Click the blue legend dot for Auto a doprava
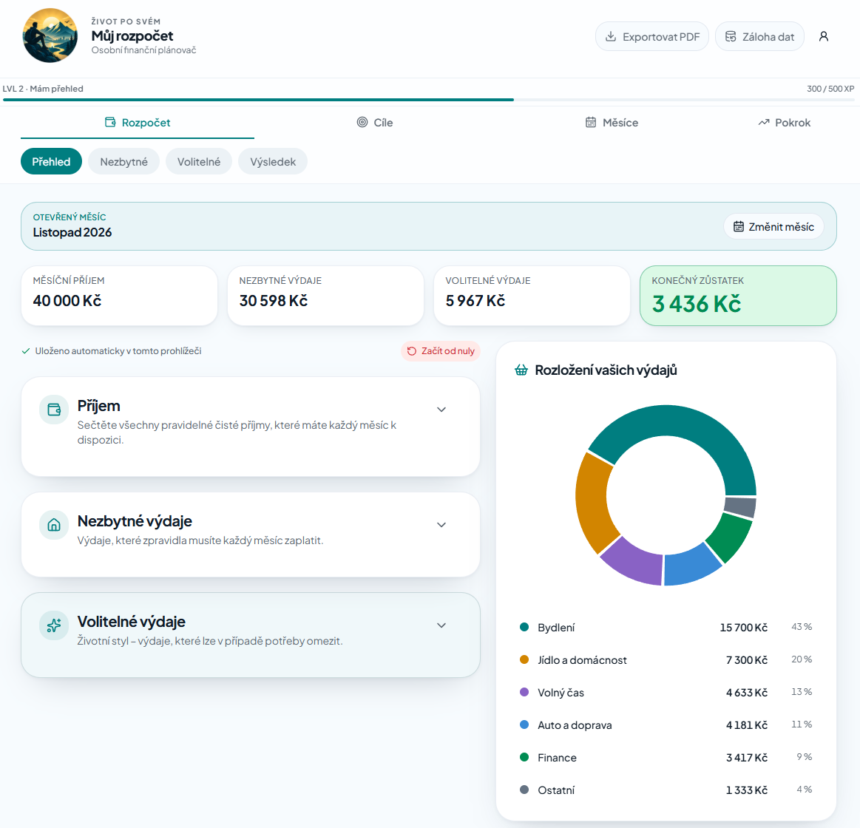Screen dimensions: 860x828 524,724
